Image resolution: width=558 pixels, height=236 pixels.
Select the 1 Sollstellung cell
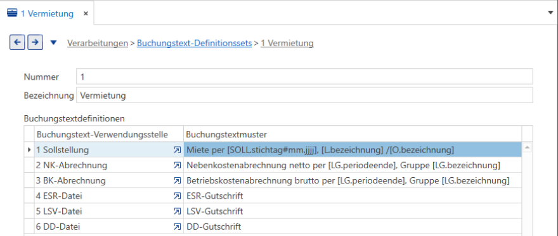[x=109, y=150]
